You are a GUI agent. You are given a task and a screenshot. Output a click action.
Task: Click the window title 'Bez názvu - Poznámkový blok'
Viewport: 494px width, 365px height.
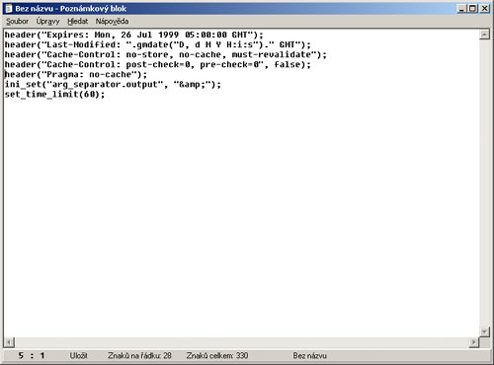click(71, 9)
